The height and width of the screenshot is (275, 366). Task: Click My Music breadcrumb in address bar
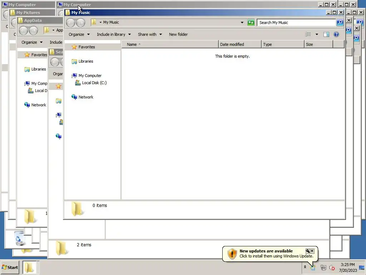tap(111, 23)
